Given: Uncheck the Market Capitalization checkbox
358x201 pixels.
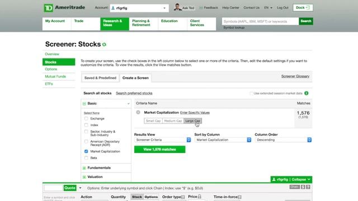Looking at the screenshot, I should pos(86,151).
